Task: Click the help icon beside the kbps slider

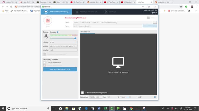Action: pos(155,97)
